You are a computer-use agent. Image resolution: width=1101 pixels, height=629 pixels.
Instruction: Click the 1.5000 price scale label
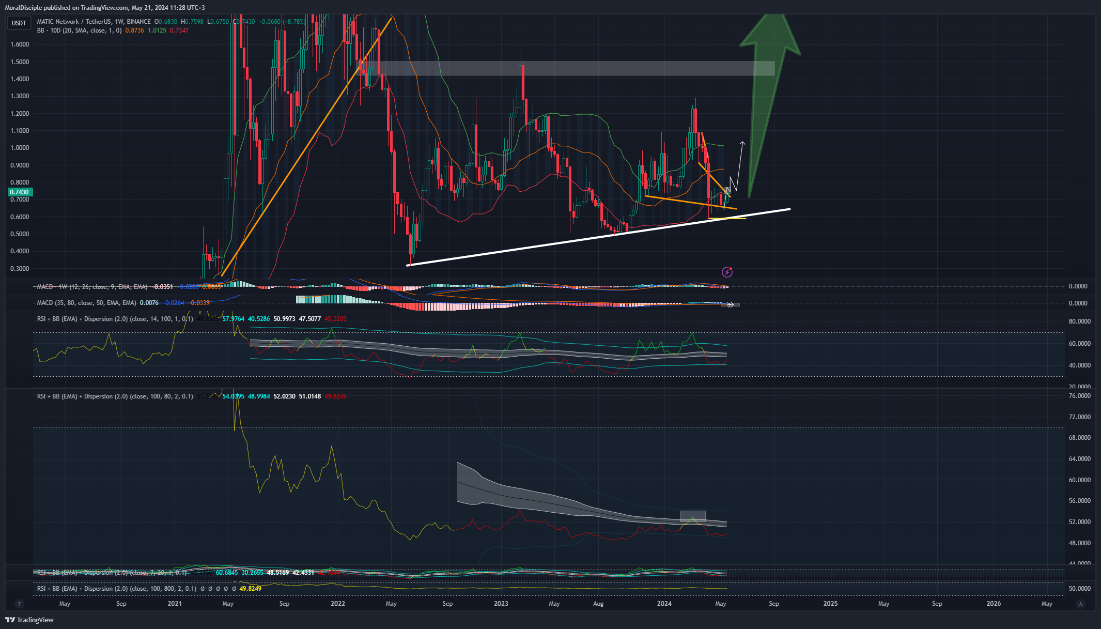(20, 62)
